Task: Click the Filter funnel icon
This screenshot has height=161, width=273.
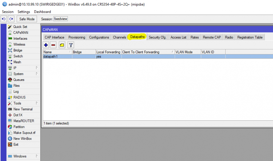Action: 71,45
